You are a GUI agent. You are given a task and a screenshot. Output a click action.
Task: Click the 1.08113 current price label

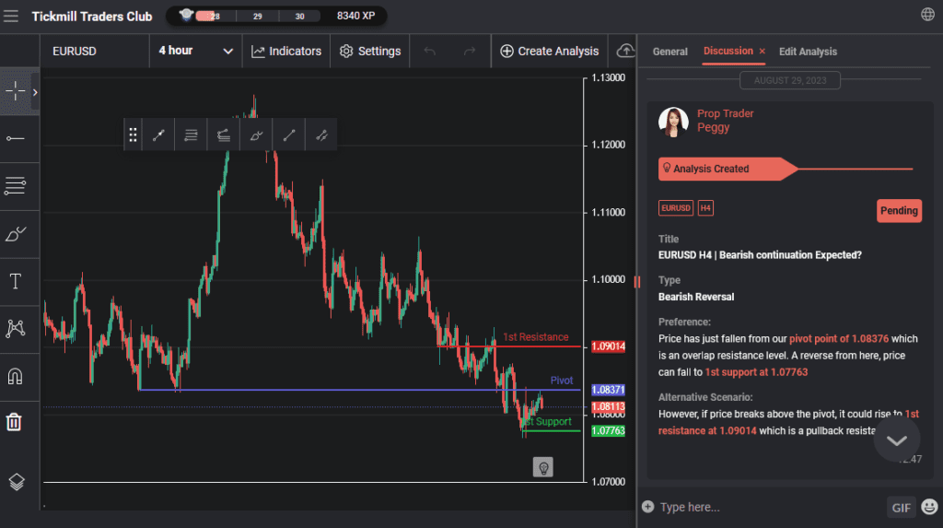pyautogui.click(x=608, y=407)
